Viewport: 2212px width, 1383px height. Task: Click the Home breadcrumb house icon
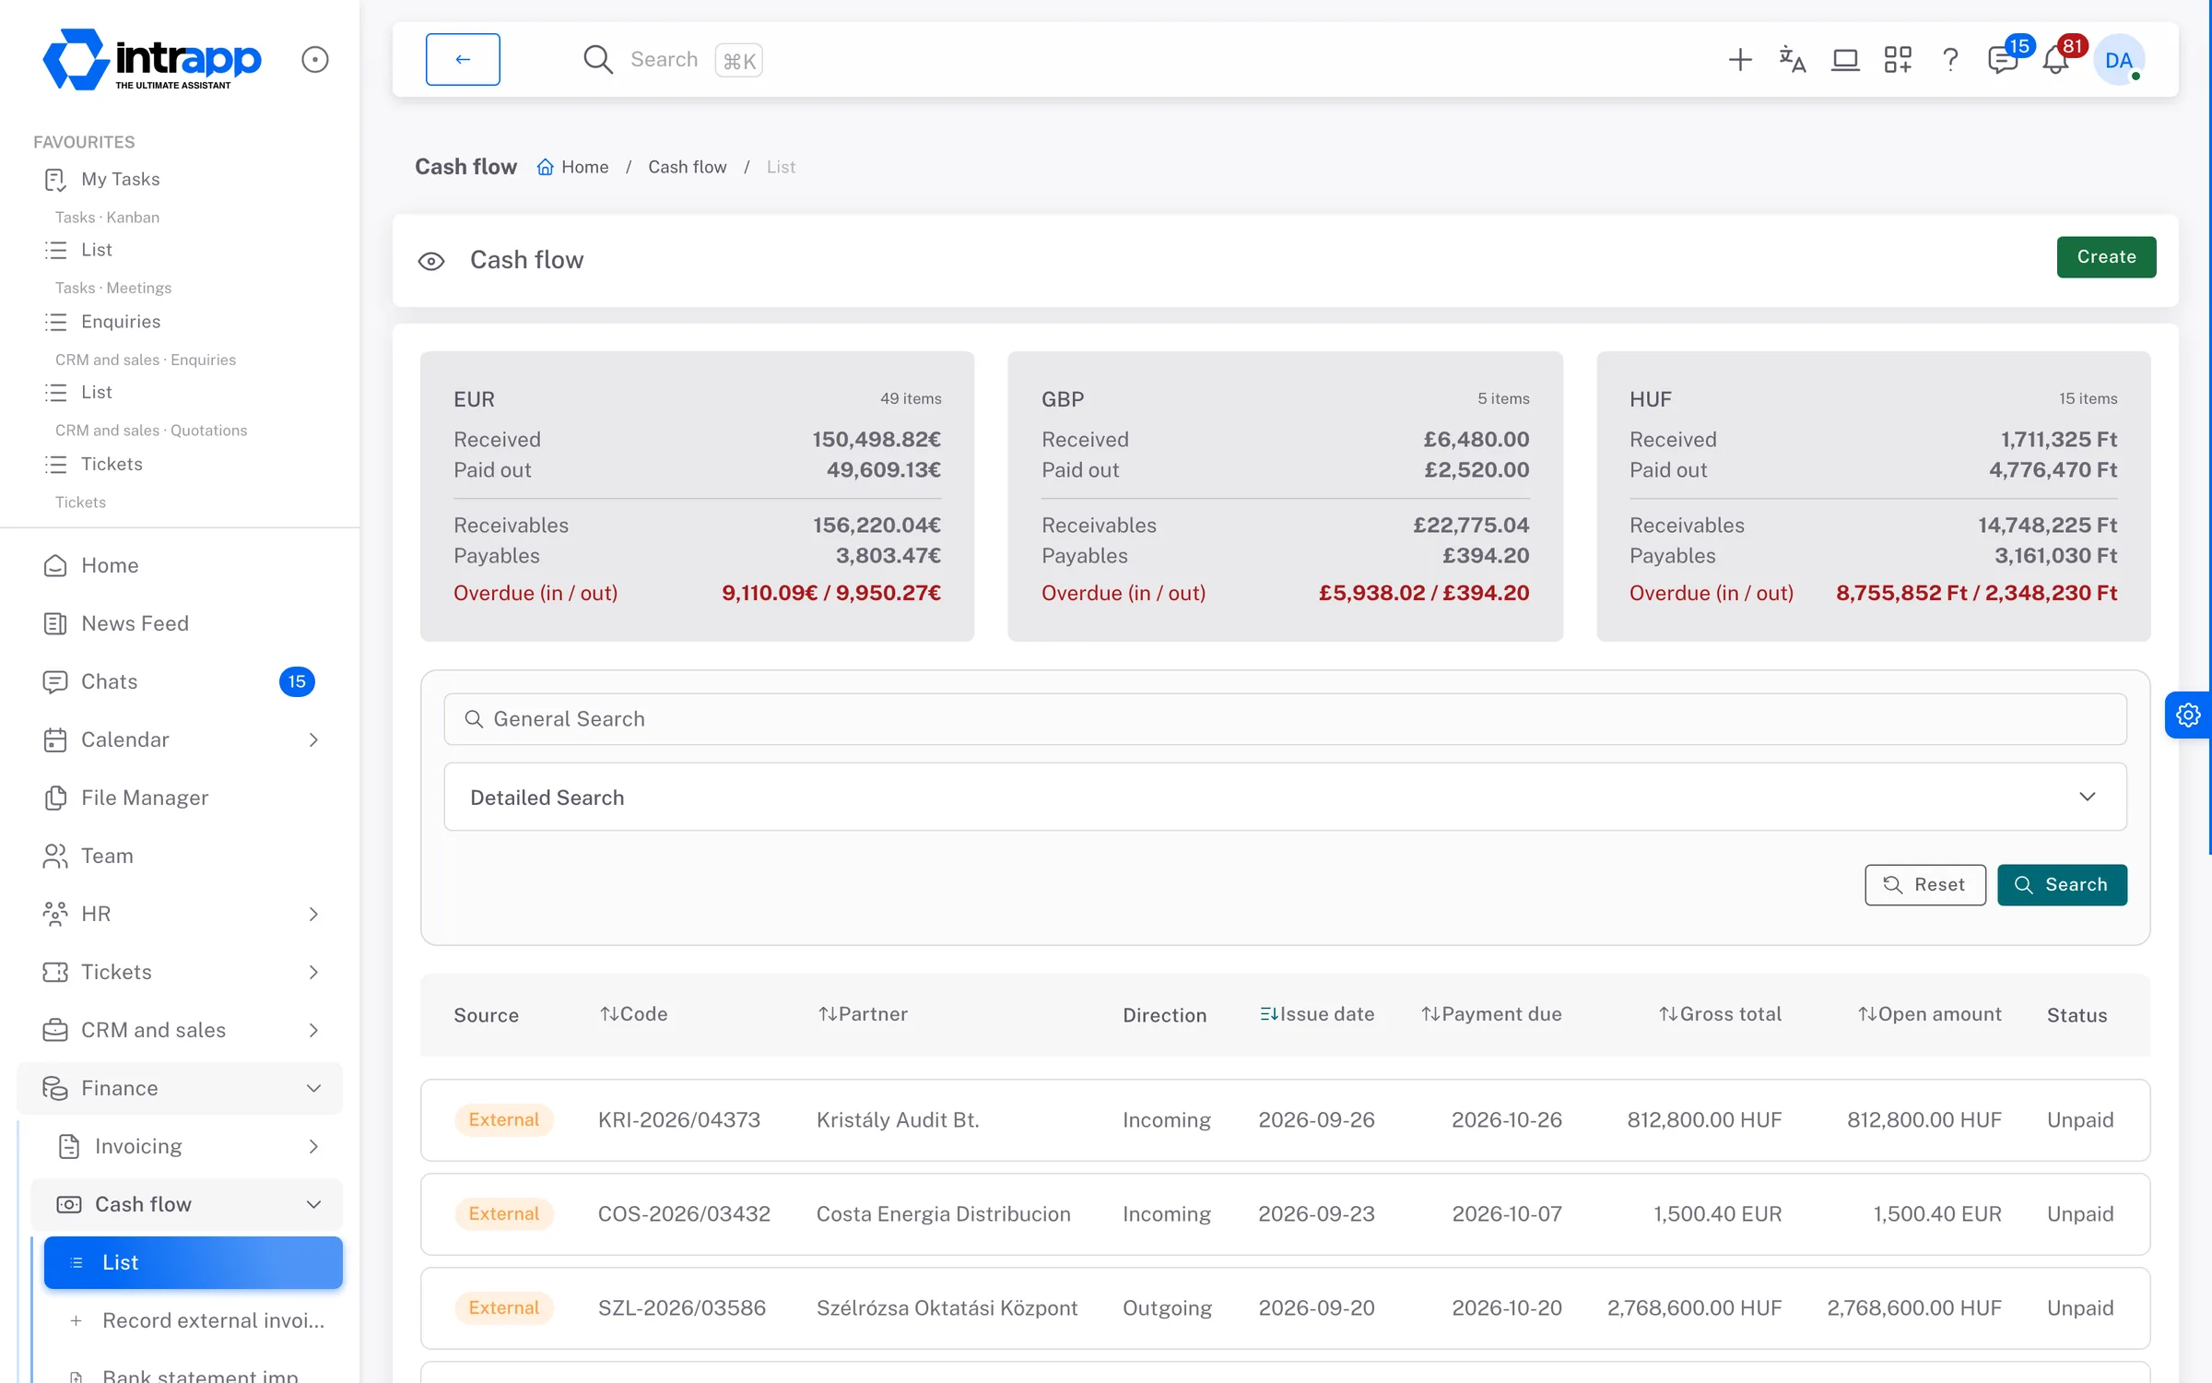pyautogui.click(x=546, y=167)
